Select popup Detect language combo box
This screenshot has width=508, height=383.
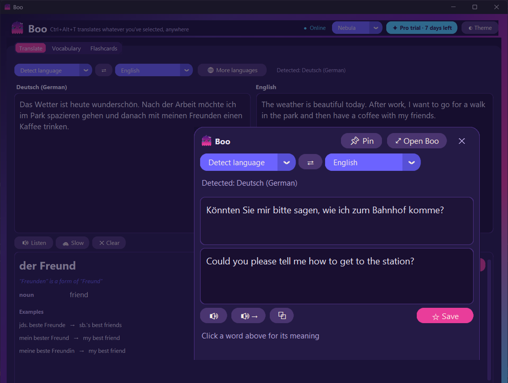248,162
